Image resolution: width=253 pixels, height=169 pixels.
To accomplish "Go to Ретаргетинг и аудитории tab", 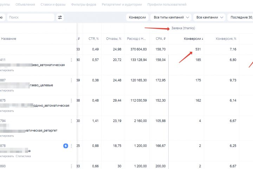I will pyautogui.click(x=122, y=5).
